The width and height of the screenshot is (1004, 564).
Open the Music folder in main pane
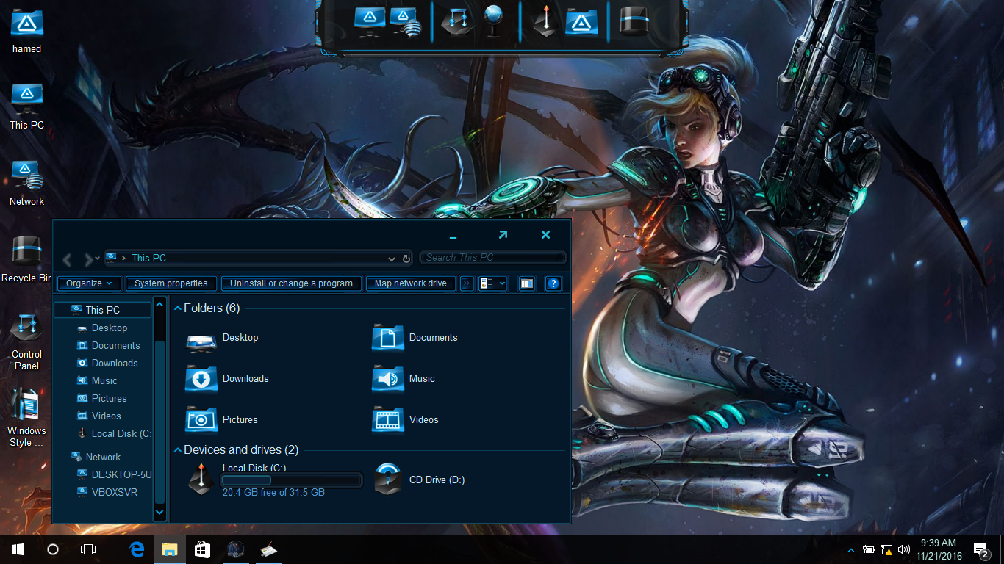pos(387,379)
